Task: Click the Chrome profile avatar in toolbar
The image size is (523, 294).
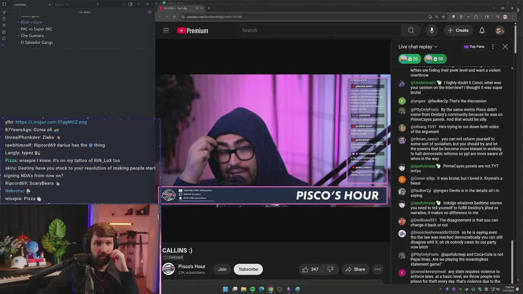Action: click(505, 17)
